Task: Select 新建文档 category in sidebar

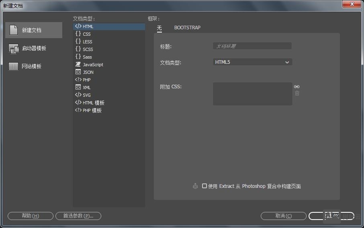Action: tap(34, 30)
